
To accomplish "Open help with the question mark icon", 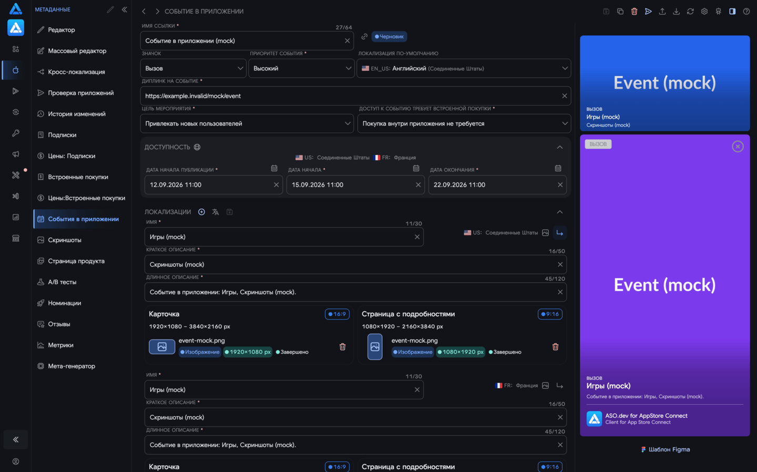I will [746, 11].
